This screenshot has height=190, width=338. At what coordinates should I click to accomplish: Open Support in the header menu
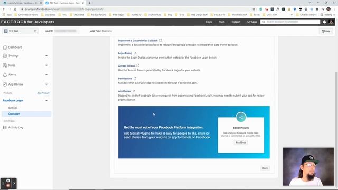(x=236, y=22)
